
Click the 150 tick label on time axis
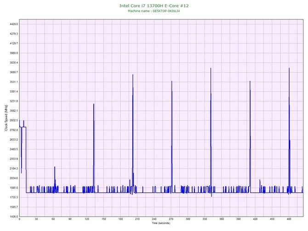pos(104,219)
